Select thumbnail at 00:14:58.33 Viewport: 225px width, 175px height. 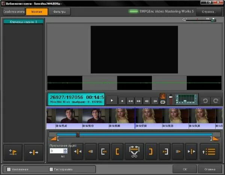(175, 116)
